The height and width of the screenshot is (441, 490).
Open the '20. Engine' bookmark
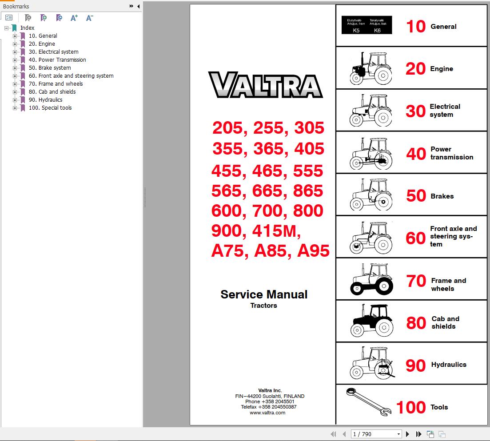pyautogui.click(x=42, y=44)
